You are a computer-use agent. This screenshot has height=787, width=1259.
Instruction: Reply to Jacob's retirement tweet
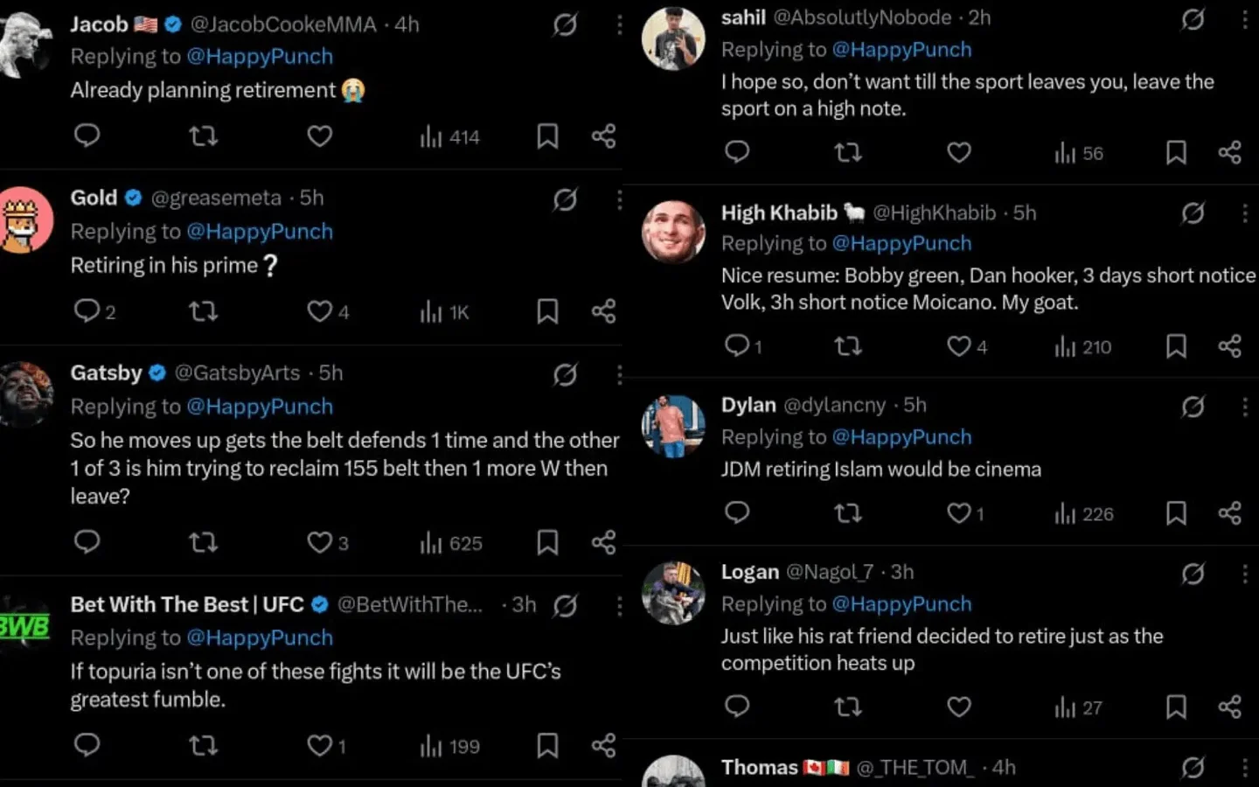(87, 136)
